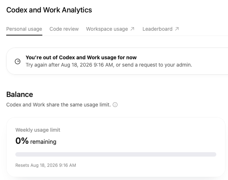Click the external arrow icon next to Leaderboard
The height and width of the screenshot is (180, 228).
point(177,29)
